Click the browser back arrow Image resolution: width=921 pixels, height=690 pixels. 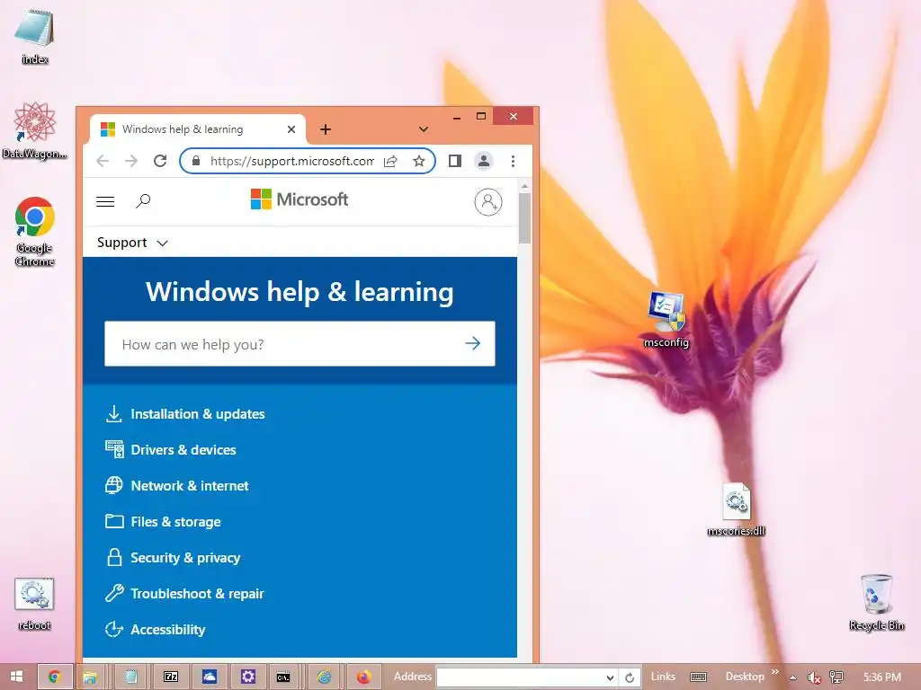tap(103, 161)
